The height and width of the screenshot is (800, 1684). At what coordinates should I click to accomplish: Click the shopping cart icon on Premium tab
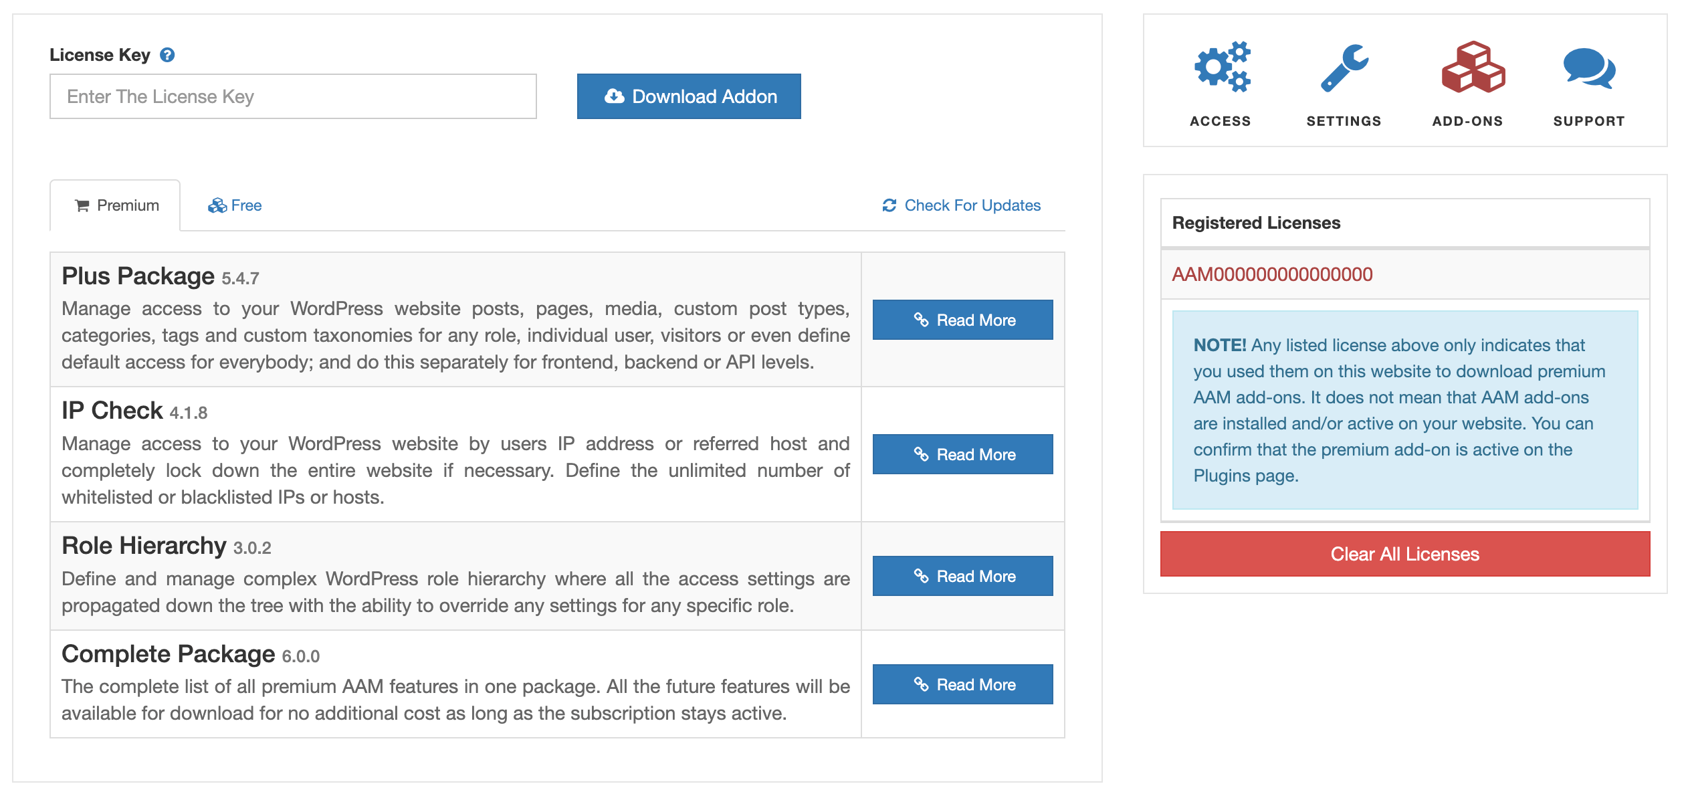[82, 205]
